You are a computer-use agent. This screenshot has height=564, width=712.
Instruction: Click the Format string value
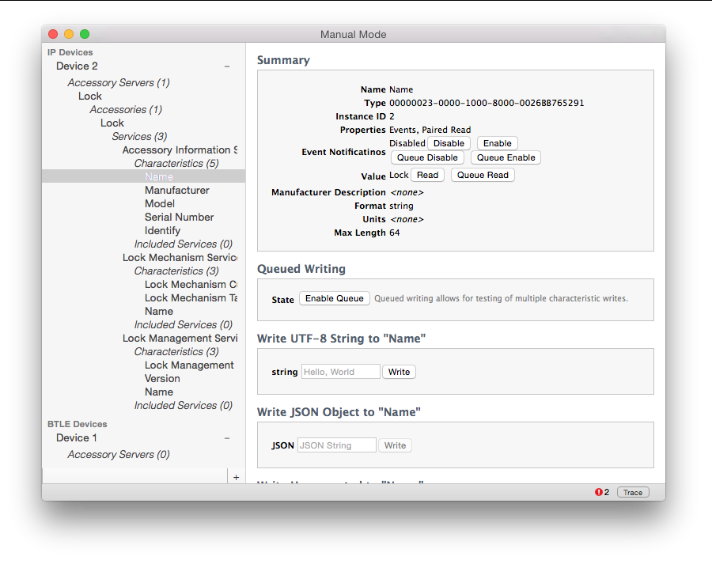pyautogui.click(x=401, y=206)
